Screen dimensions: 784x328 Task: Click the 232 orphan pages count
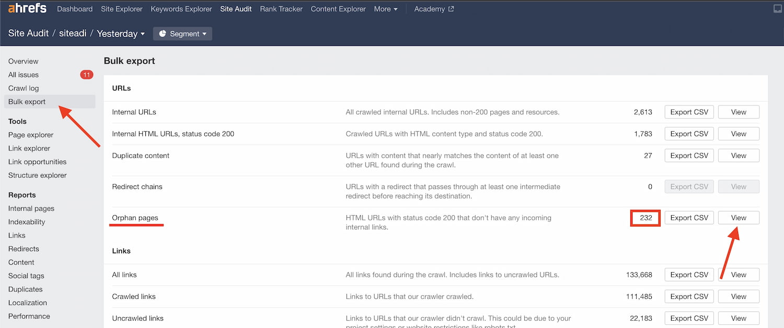click(645, 218)
